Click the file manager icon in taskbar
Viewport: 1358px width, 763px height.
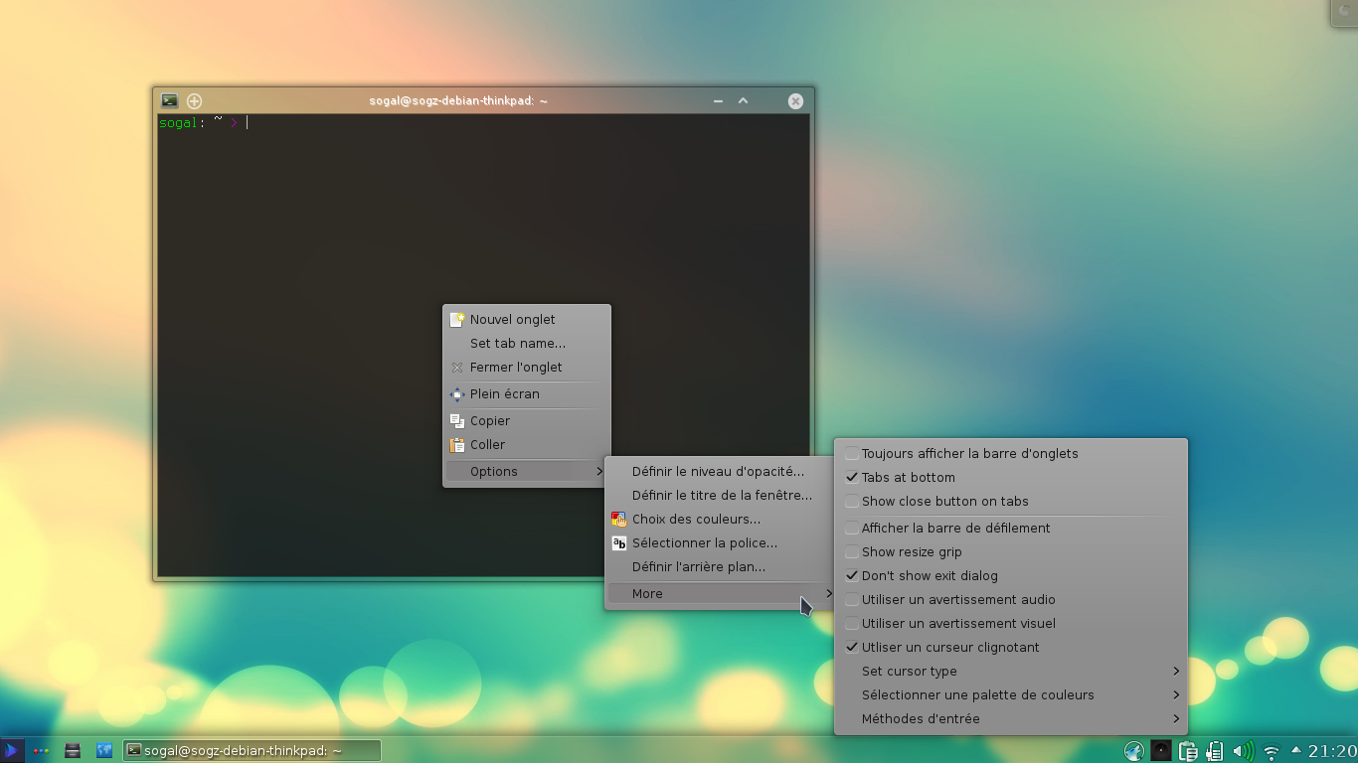coord(73,751)
